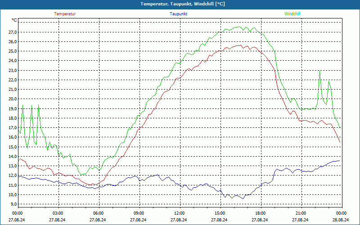The height and width of the screenshot is (225, 360).
Task: Click the '12,0' y-axis value
Action: 13,175
